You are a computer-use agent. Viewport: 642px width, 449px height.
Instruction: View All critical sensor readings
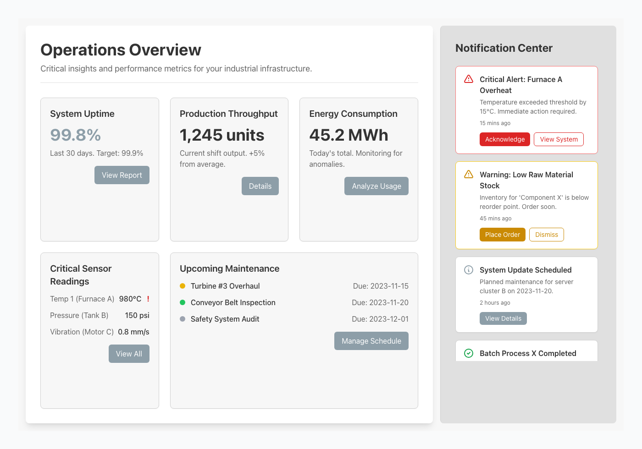point(129,353)
